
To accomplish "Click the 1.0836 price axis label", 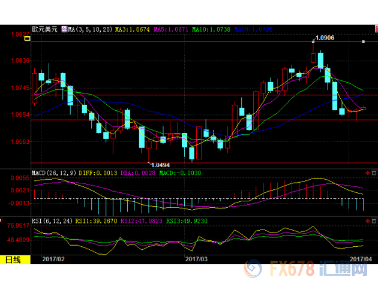I will [20, 61].
